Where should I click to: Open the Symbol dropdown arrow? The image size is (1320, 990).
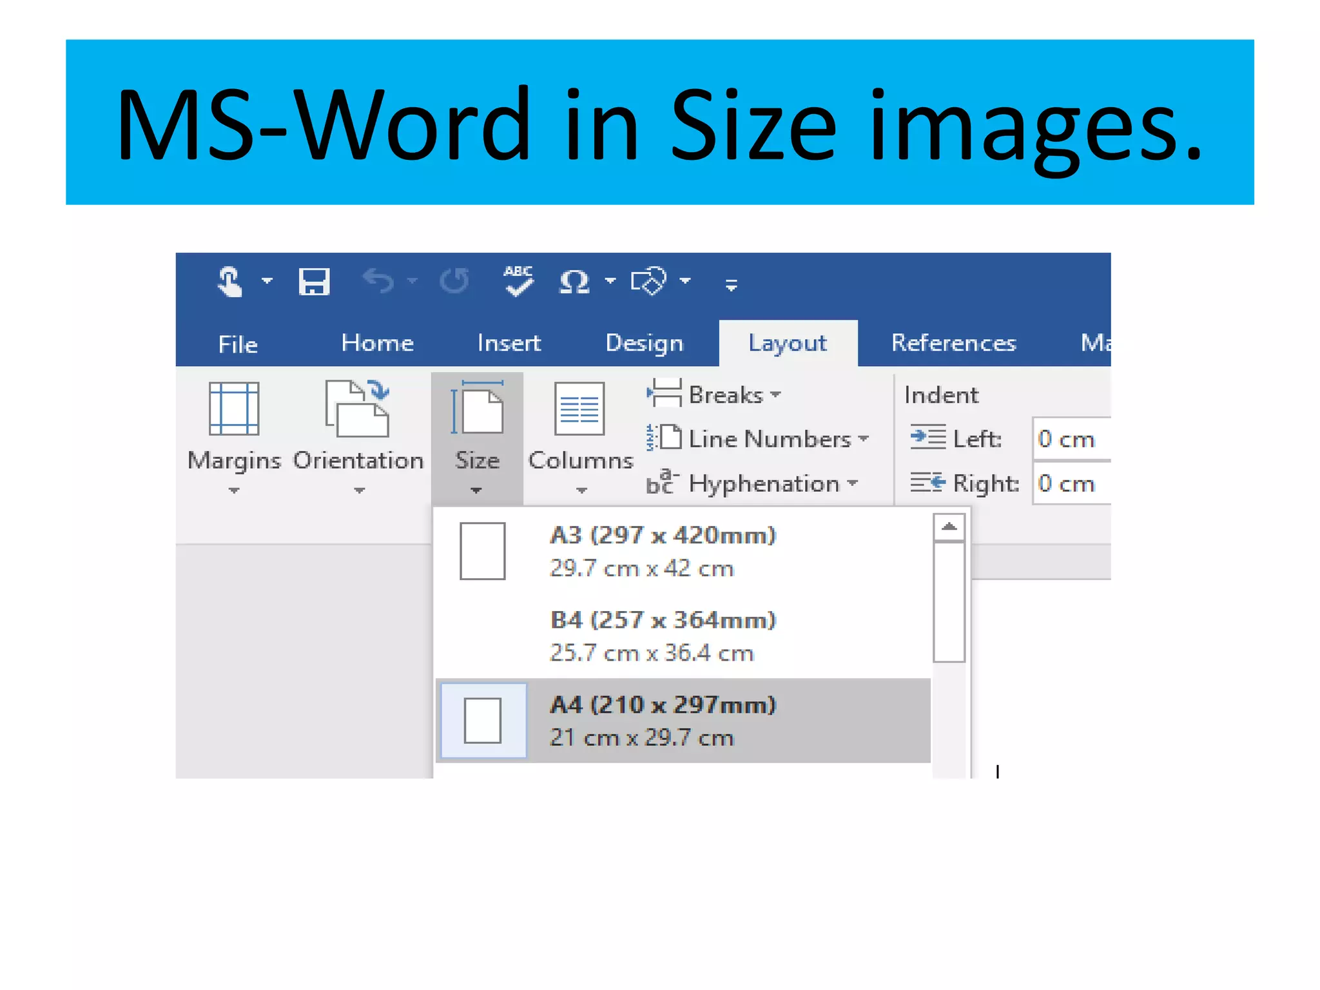[x=610, y=281]
